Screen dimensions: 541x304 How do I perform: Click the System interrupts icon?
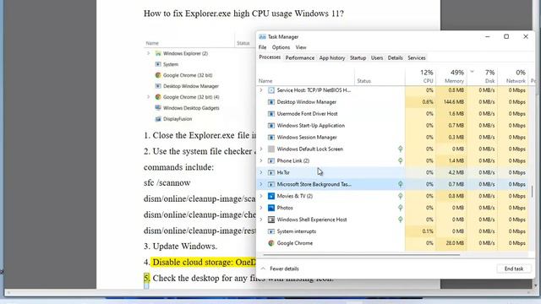point(271,231)
